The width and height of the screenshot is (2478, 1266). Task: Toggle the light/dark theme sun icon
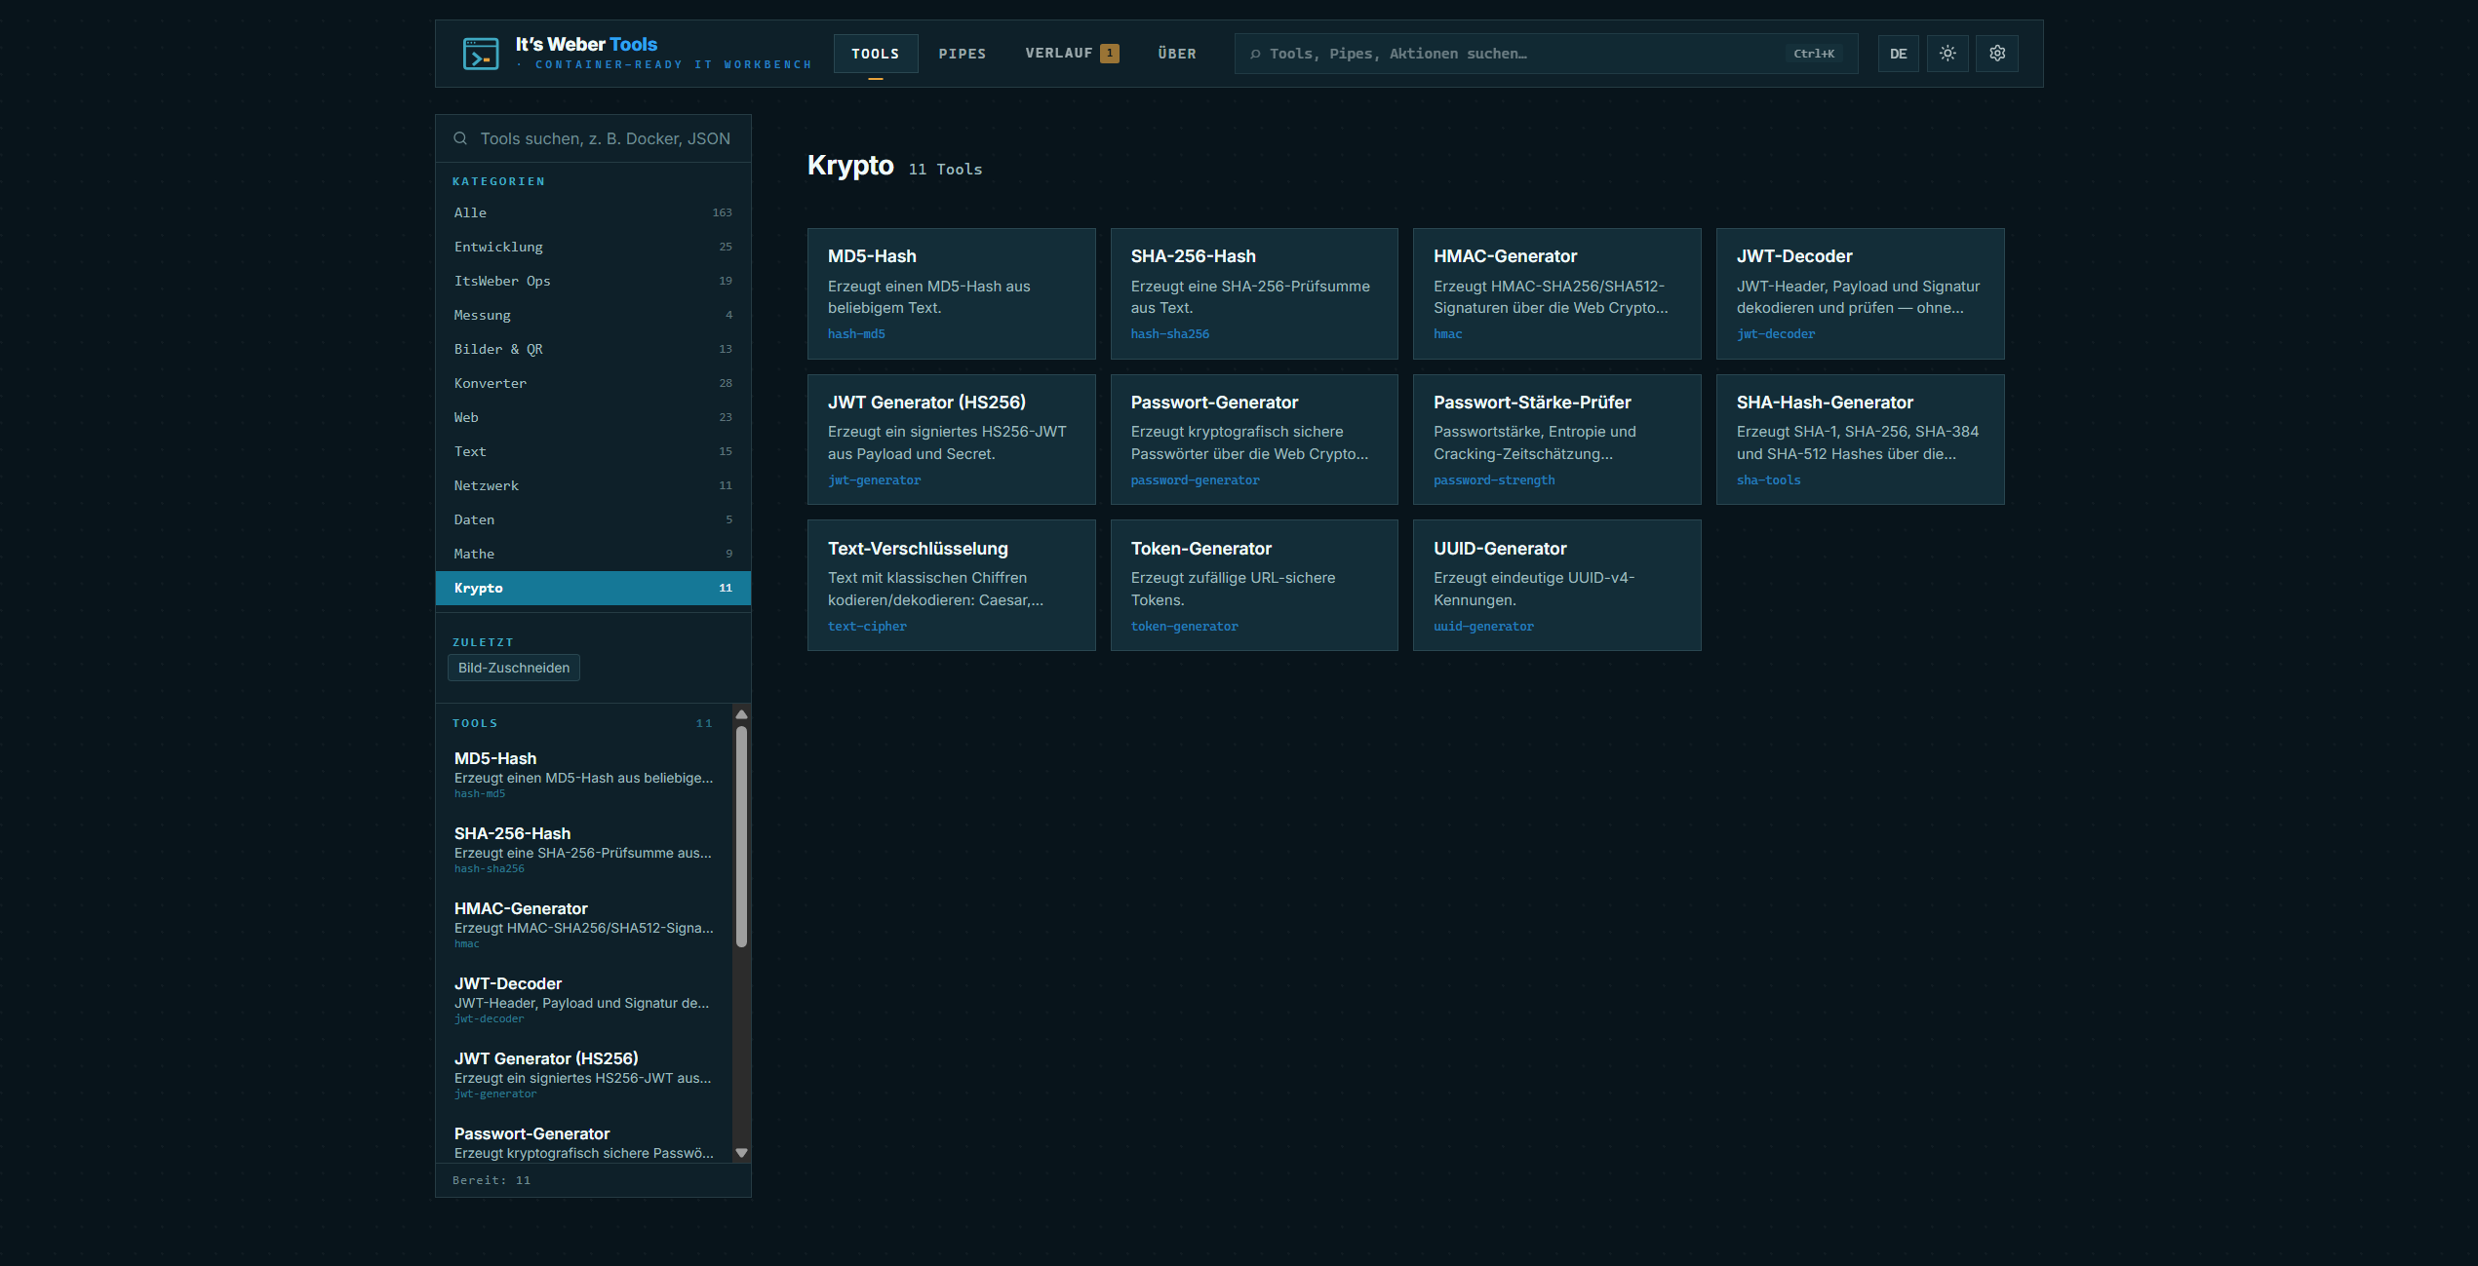1947,54
